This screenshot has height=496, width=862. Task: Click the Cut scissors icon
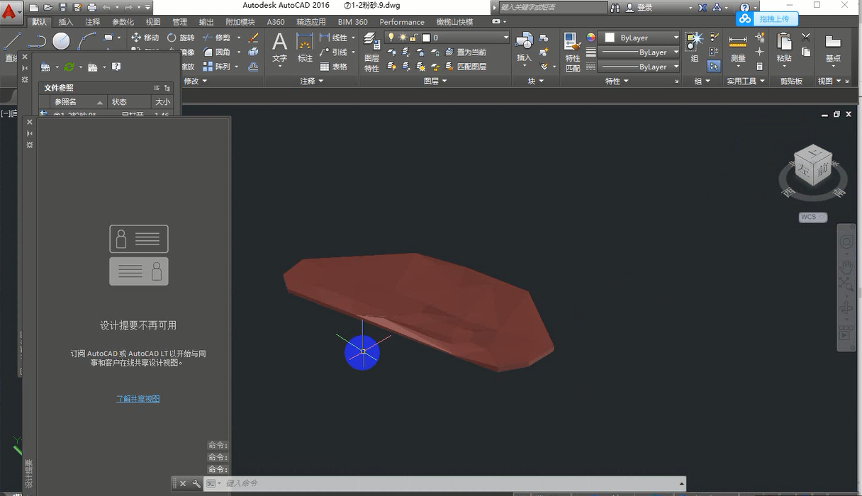(x=806, y=37)
